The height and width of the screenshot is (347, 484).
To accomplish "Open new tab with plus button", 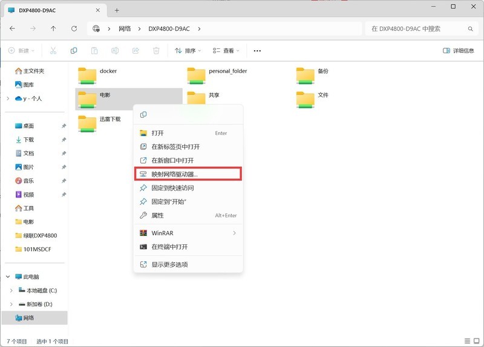I will (x=117, y=10).
